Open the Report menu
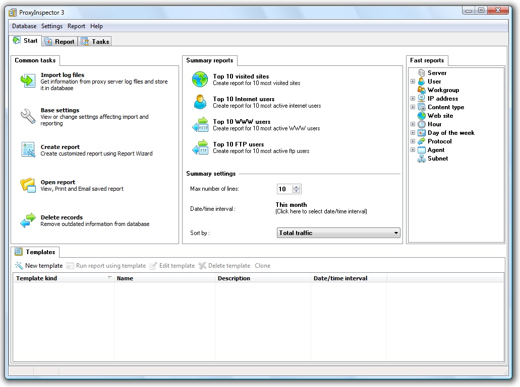Viewport: 520px width, 387px height. click(x=76, y=26)
